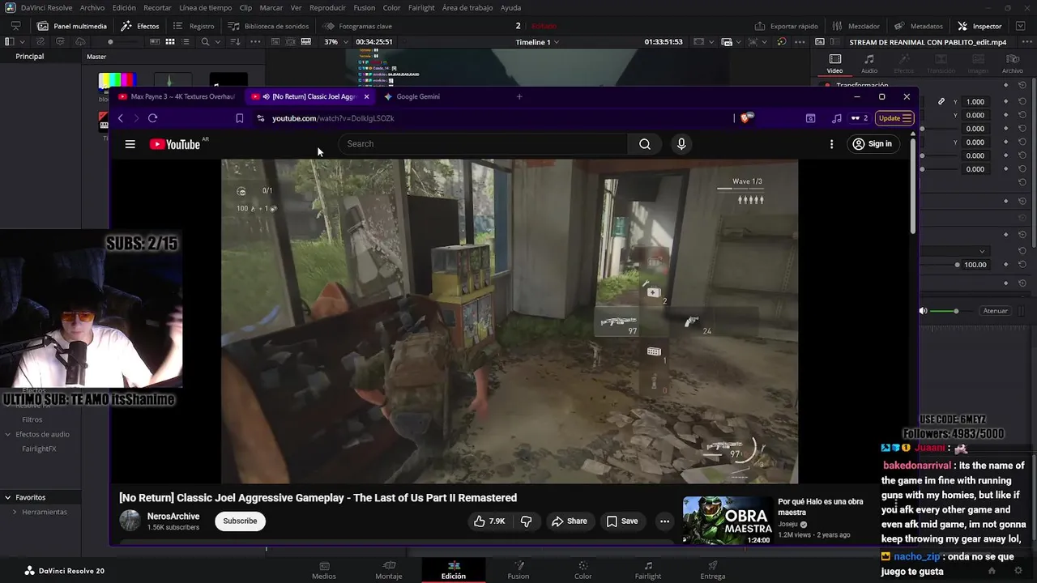
Task: Click the DaVinci project home icon
Action: 992,570
